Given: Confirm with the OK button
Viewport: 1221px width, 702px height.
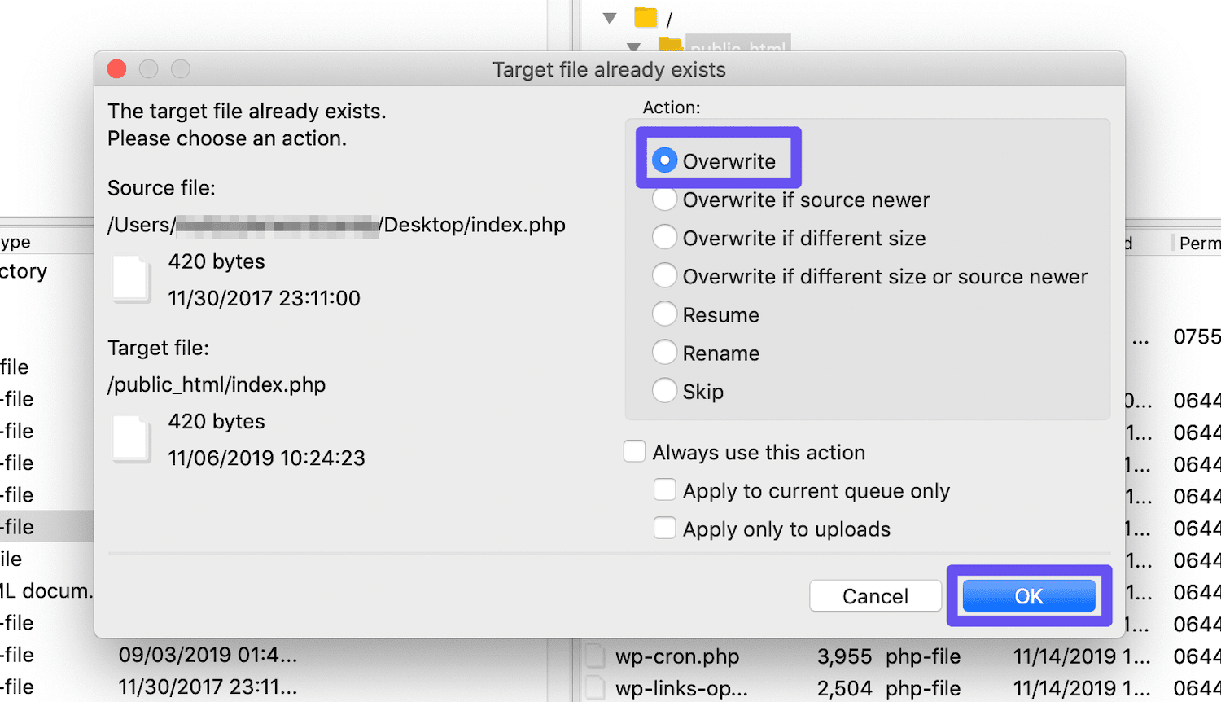Looking at the screenshot, I should coord(1029,595).
